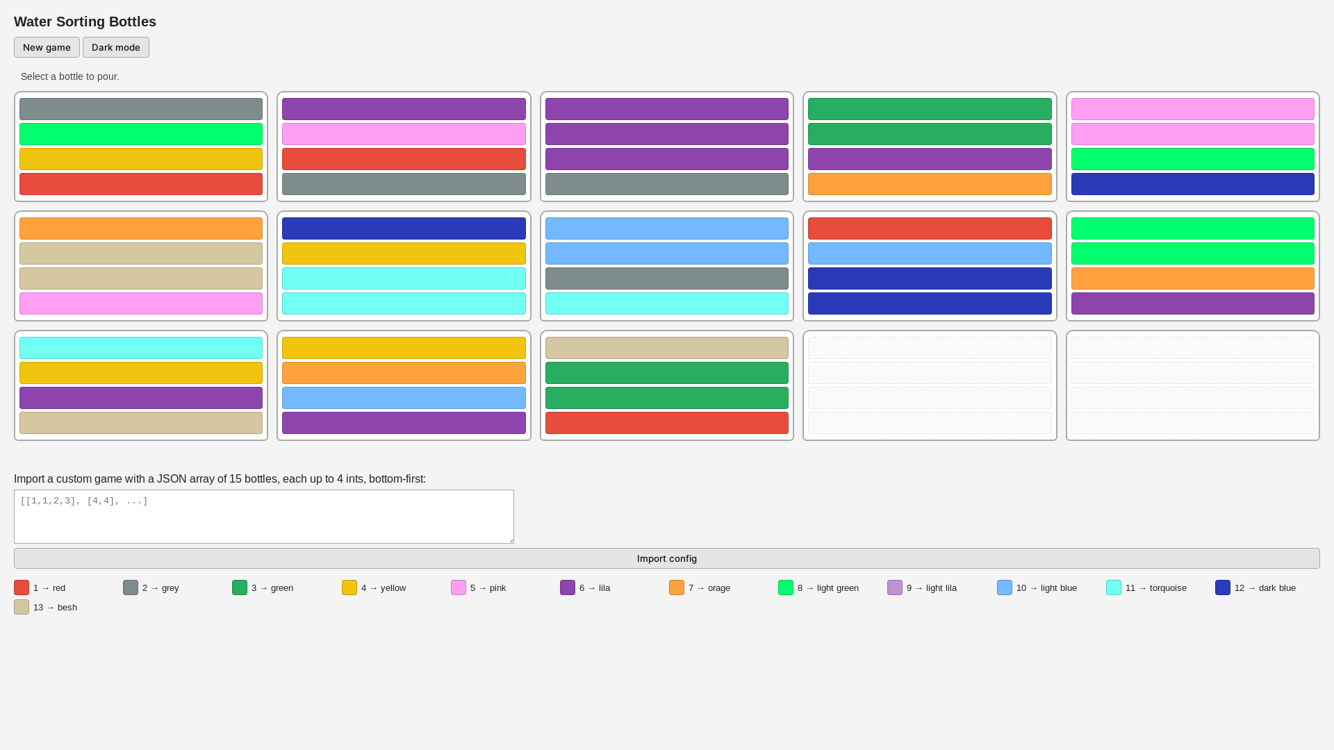This screenshot has width=1334, height=750.
Task: Start a New game
Action: coord(47,47)
